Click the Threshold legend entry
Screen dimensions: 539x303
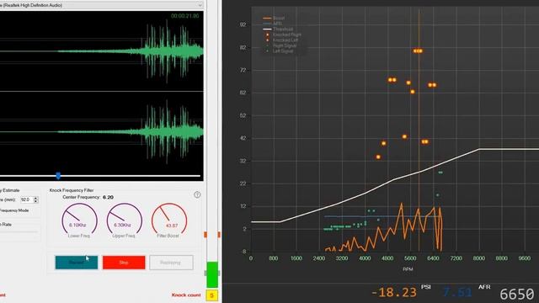(278, 29)
